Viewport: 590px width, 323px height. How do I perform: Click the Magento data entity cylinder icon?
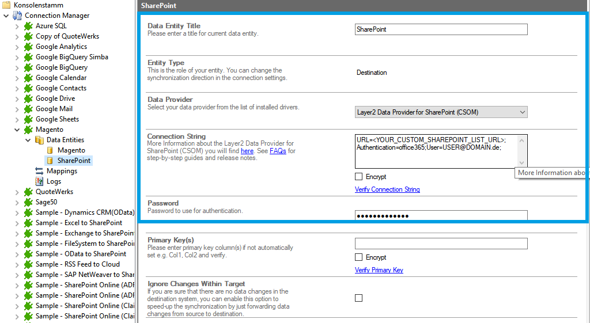coord(50,150)
